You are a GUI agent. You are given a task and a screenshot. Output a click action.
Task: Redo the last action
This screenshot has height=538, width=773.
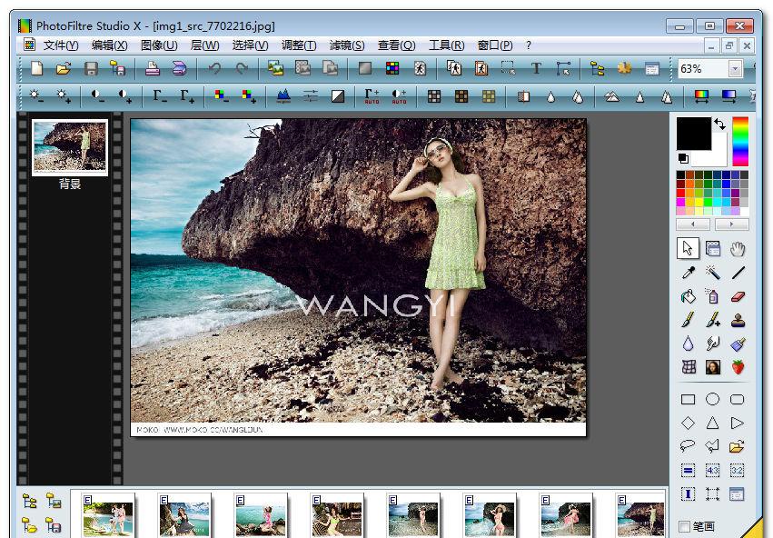coord(242,68)
